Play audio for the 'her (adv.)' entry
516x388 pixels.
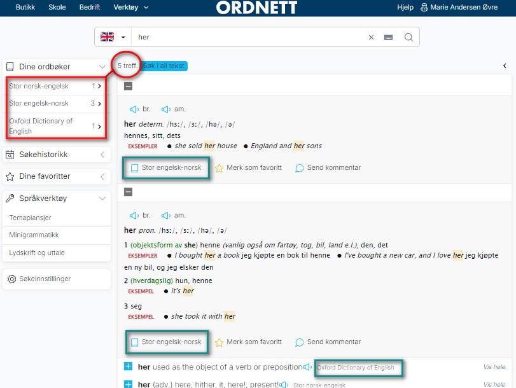pyautogui.click(x=284, y=384)
